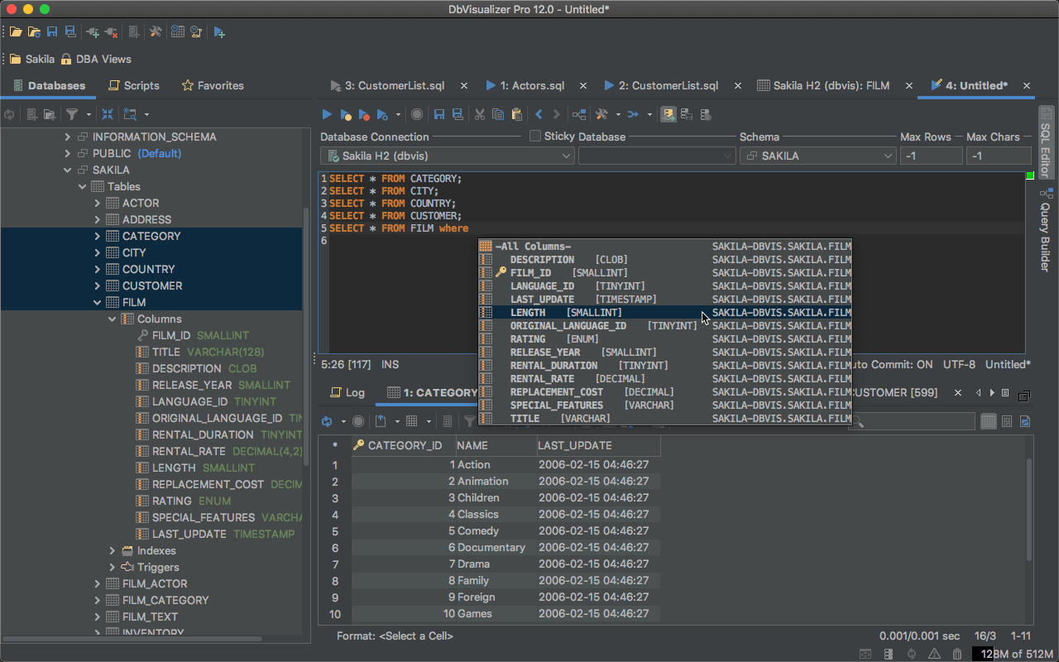Click the Sakila bookmark folder
This screenshot has width=1059, height=662.
coord(31,59)
